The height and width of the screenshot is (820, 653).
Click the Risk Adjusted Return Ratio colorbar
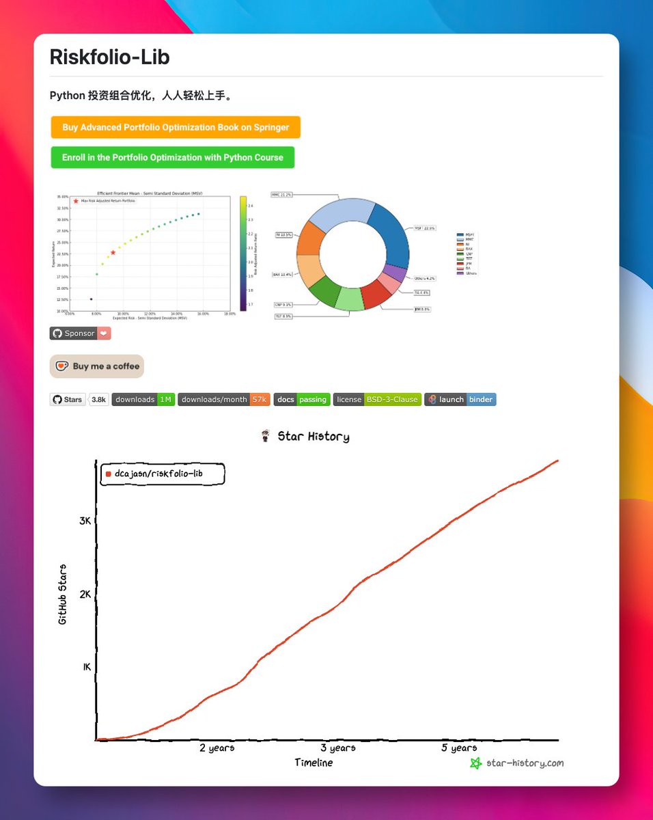tap(242, 253)
